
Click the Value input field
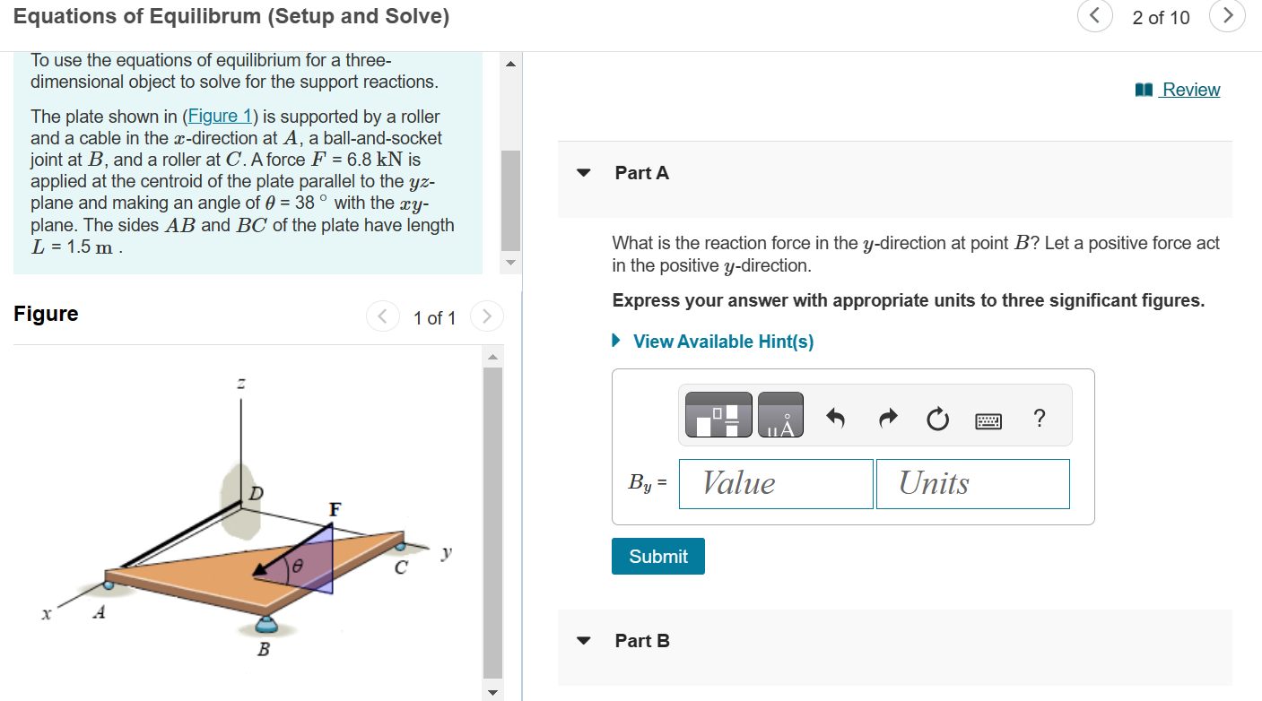pyautogui.click(x=775, y=483)
